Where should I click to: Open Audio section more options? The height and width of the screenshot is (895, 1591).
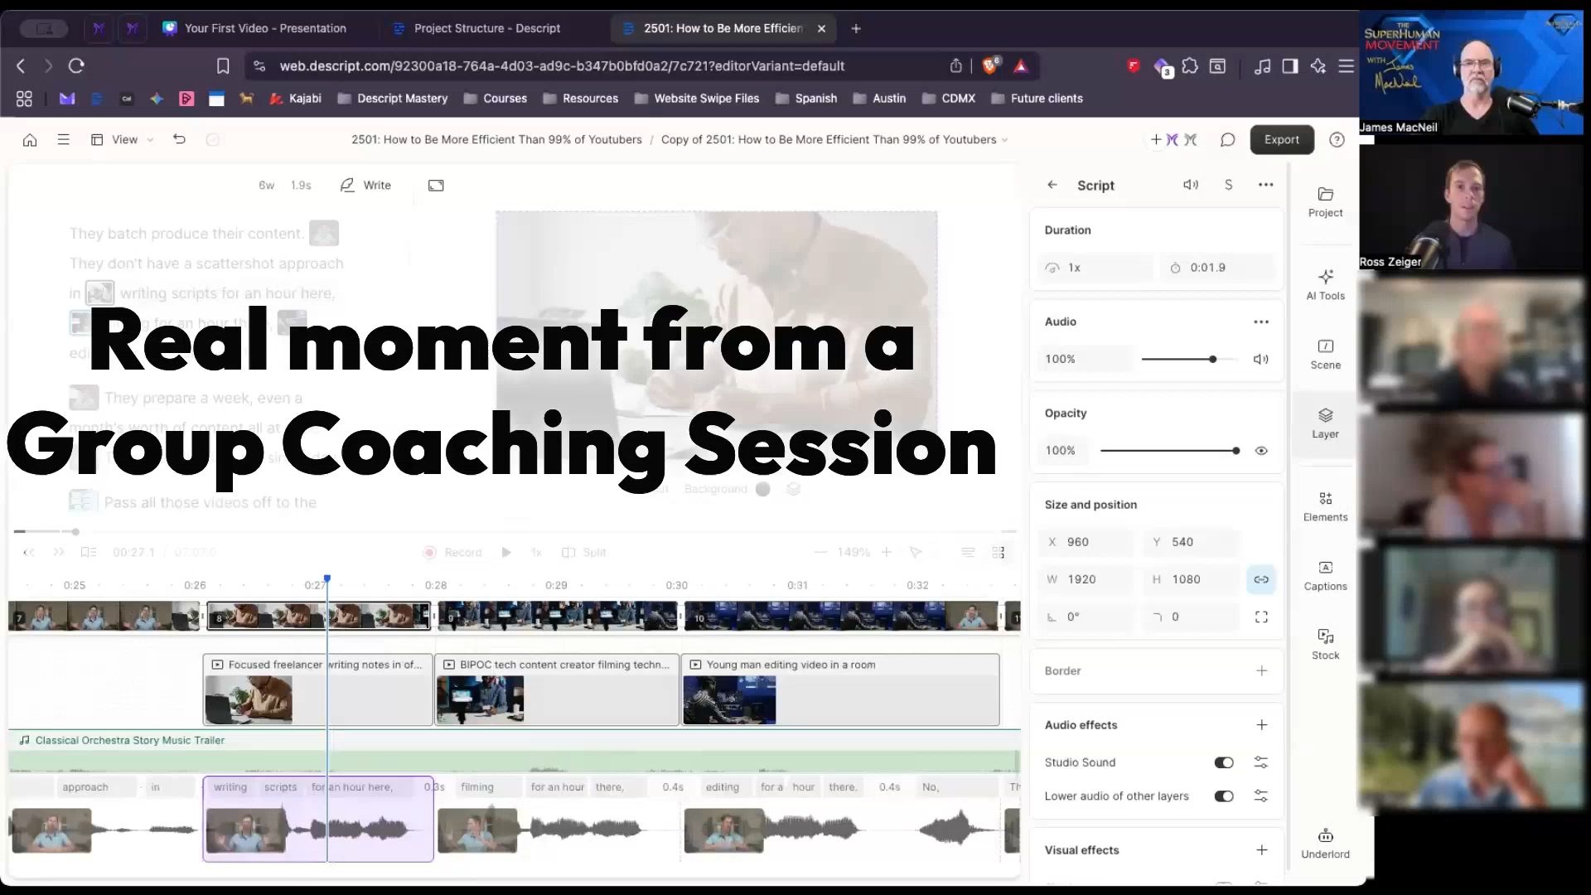click(1261, 322)
